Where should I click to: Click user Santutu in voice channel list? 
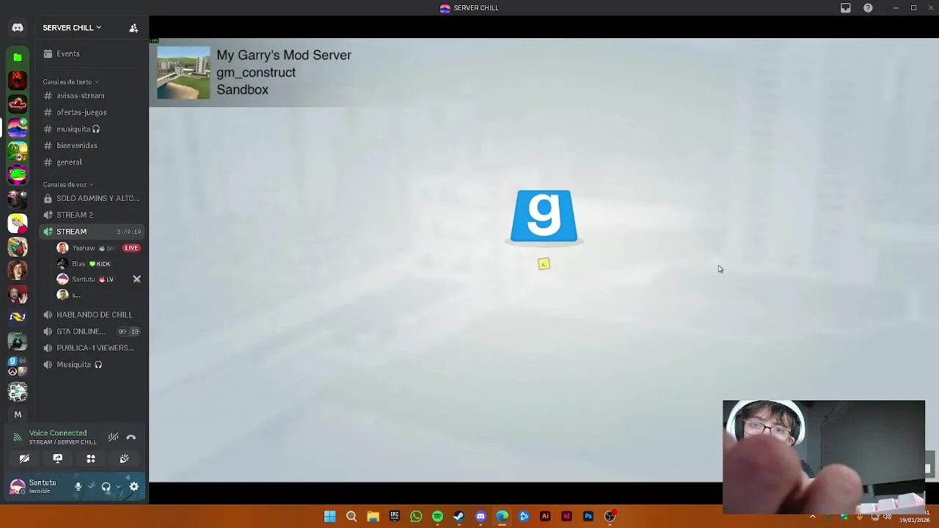pos(83,279)
